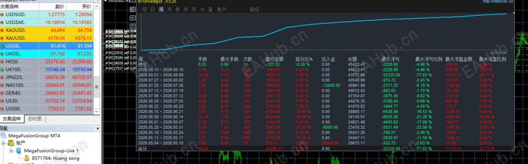Collapse the MegaFusionGroup-Live 1 tree node
Image resolution: width=528 pixels, height=164 pixels.
coord(11,151)
